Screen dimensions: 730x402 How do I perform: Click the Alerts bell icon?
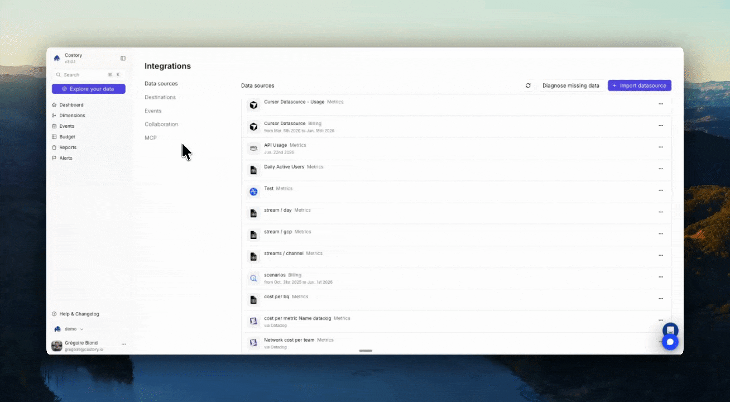point(54,158)
